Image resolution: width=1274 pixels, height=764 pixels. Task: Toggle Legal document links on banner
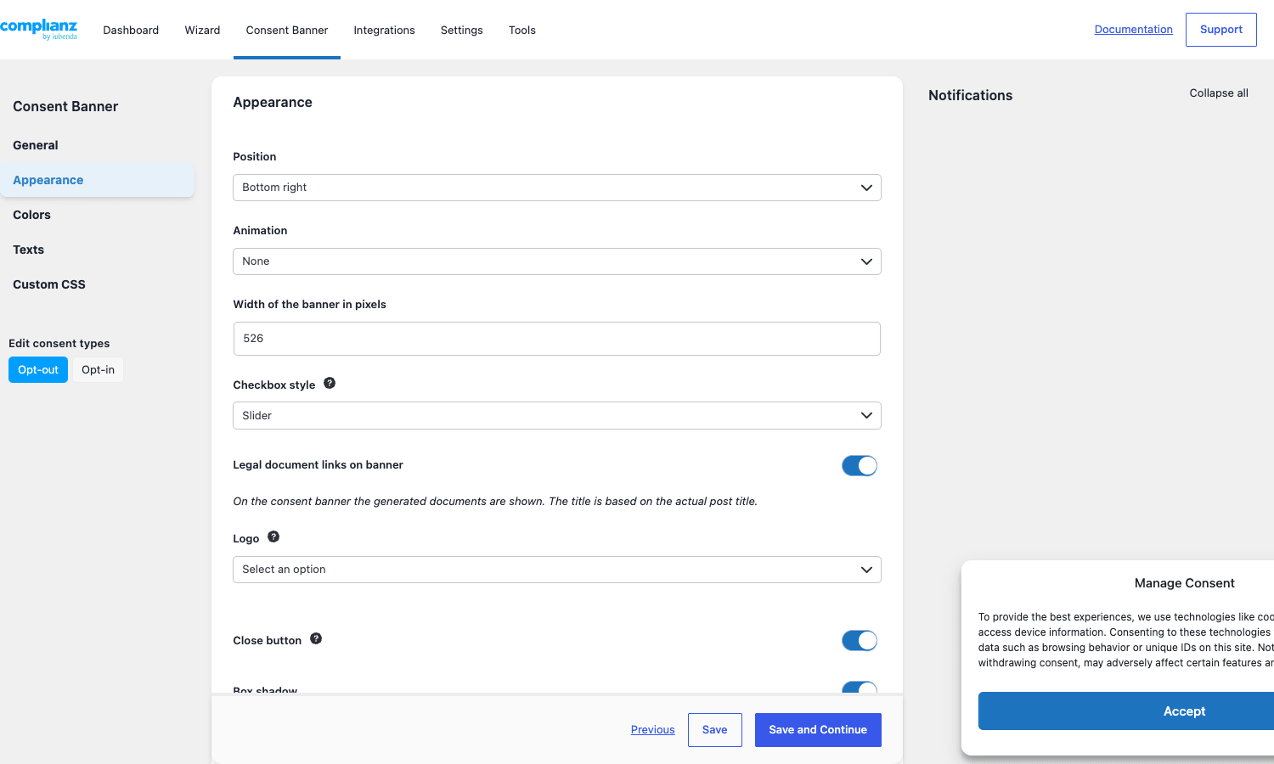coord(860,465)
